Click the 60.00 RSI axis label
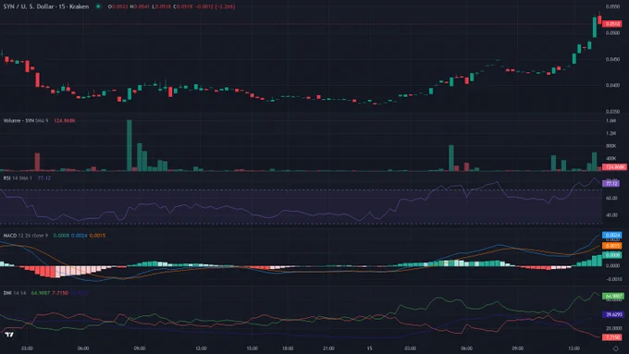Viewport: 629px width, 354px height. (x=611, y=199)
